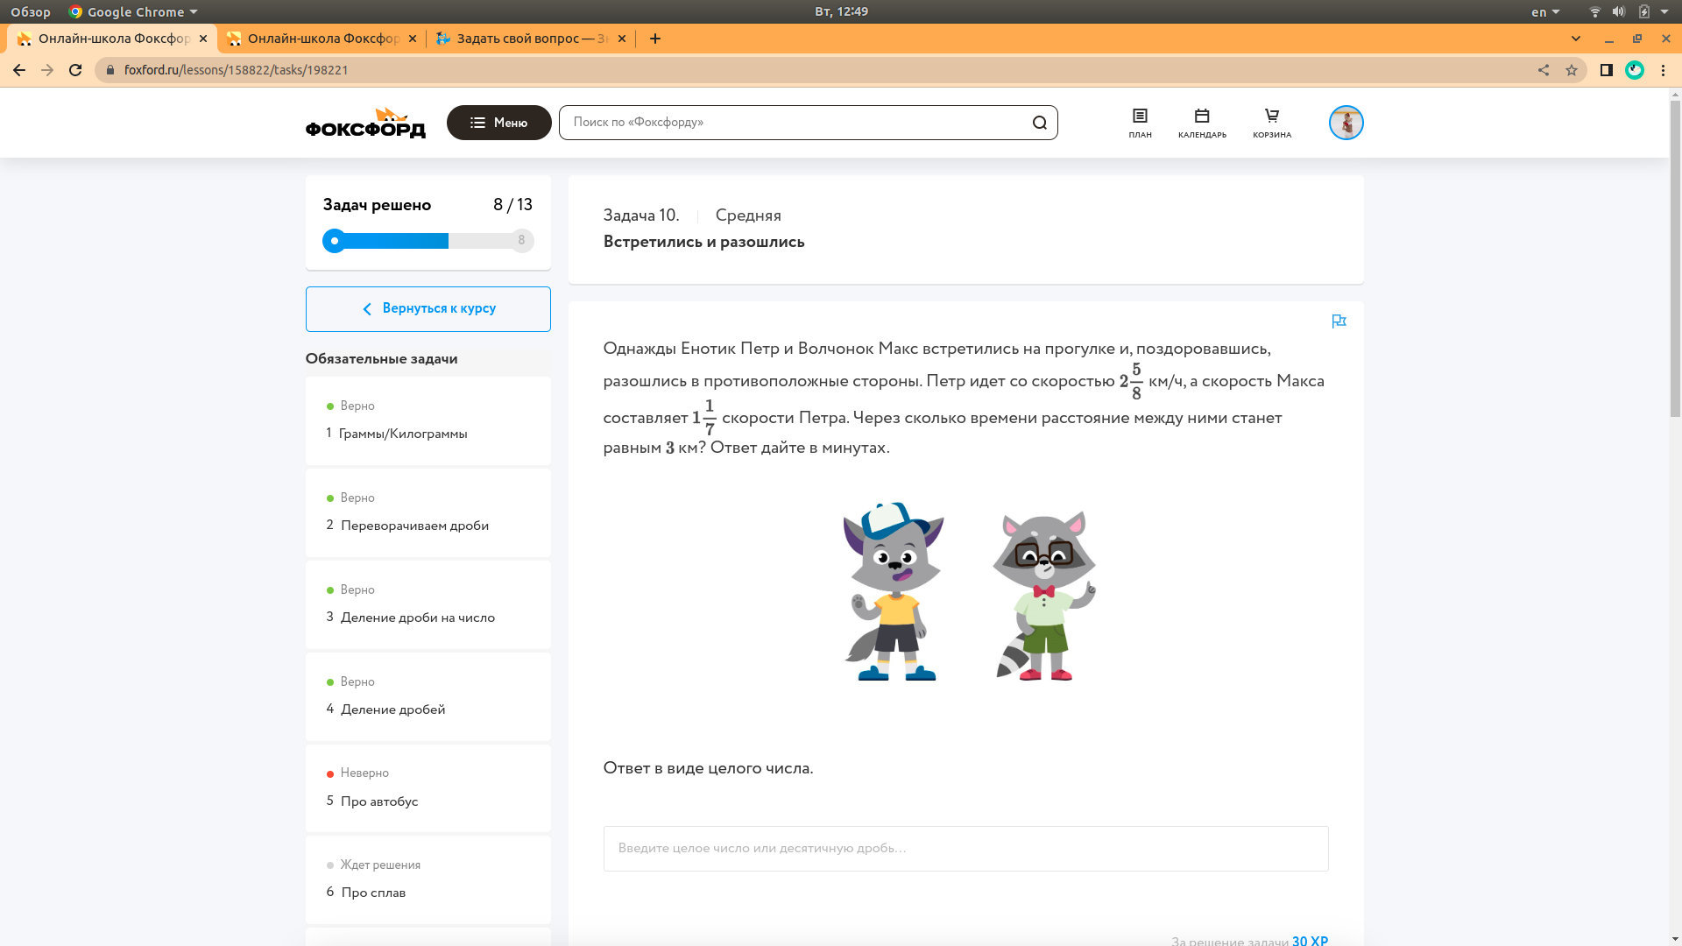This screenshot has height=946, width=1682.
Task: View site security lock icon
Action: click(110, 70)
